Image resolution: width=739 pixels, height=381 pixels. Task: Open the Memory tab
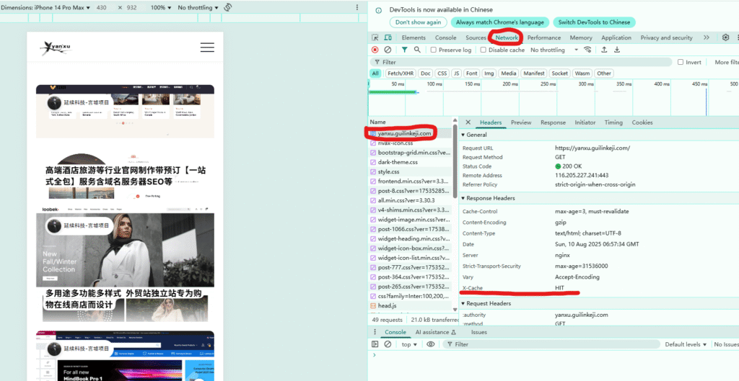[581, 37]
